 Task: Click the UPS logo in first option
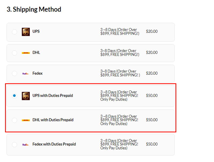[26, 32]
